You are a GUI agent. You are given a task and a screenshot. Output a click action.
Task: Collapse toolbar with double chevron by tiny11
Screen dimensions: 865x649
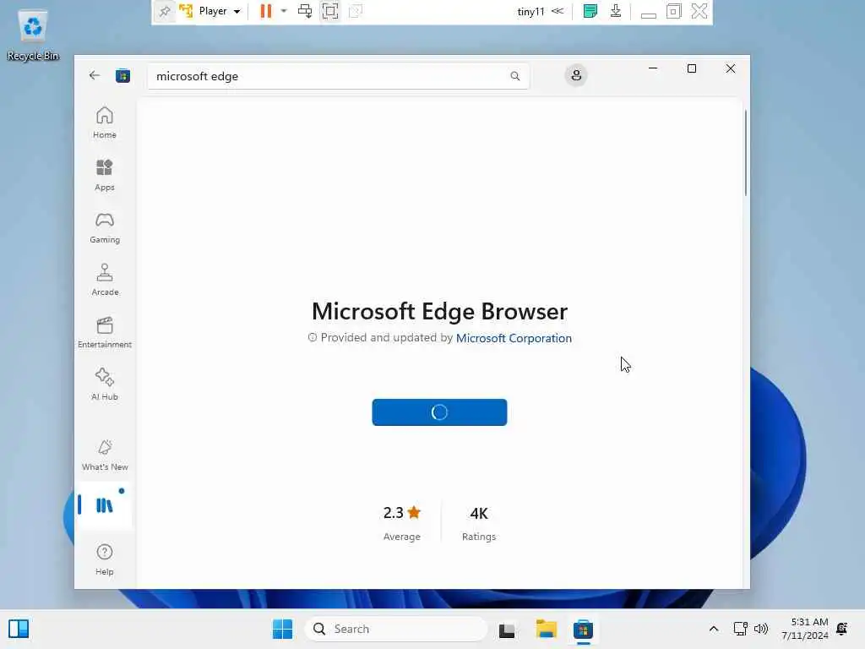point(558,11)
